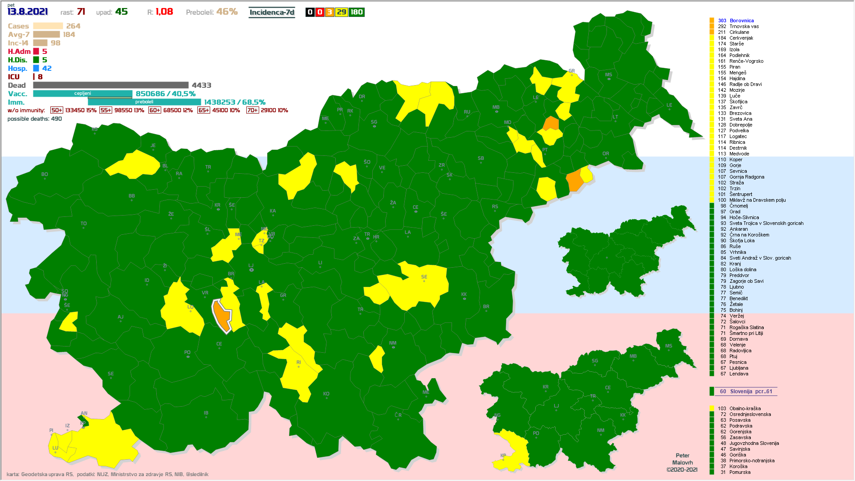Select Obalno-kraška in the regions list

click(x=745, y=408)
